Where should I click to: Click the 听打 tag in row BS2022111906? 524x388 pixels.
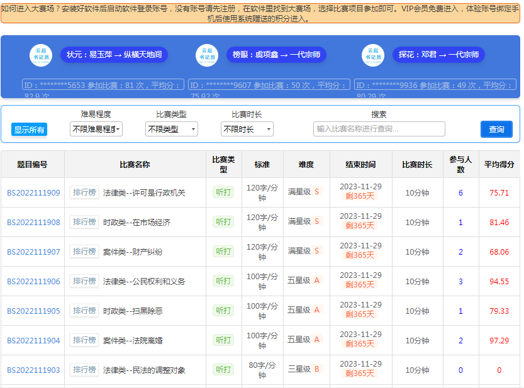click(x=223, y=281)
